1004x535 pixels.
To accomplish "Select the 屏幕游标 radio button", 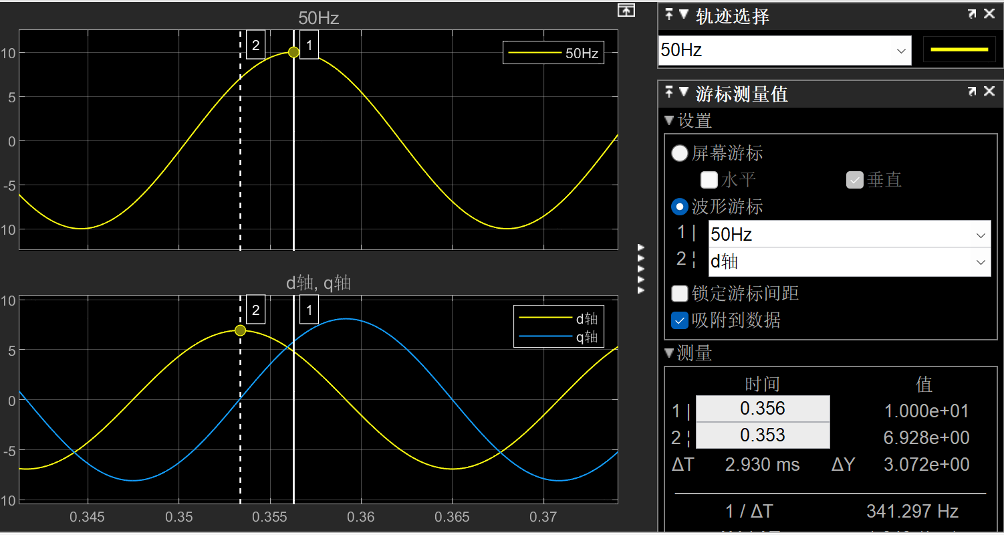I will (x=680, y=153).
